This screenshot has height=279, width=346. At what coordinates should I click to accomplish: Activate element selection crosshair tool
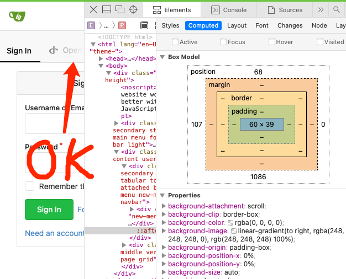click(x=133, y=9)
